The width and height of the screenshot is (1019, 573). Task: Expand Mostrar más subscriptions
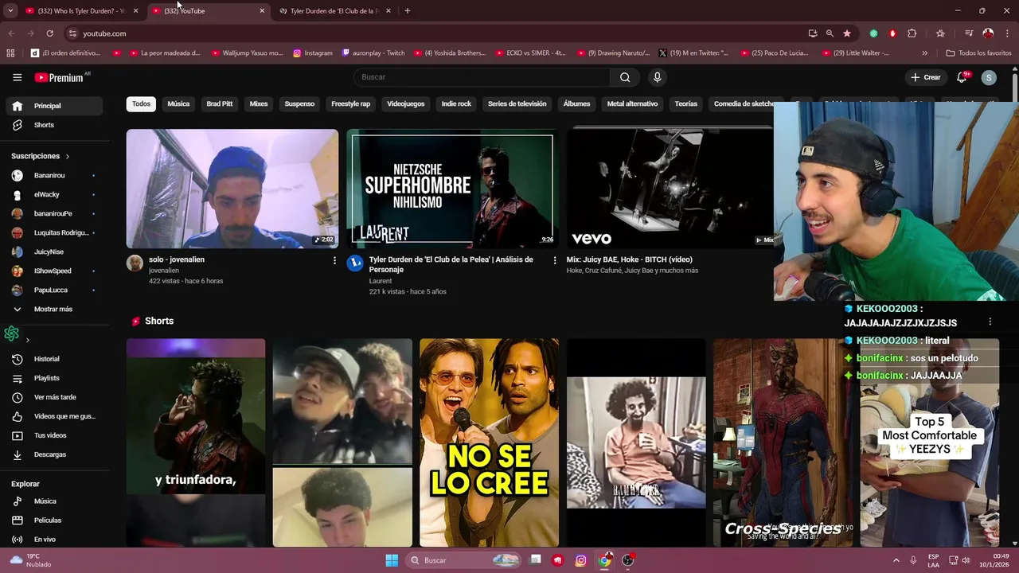(54, 309)
